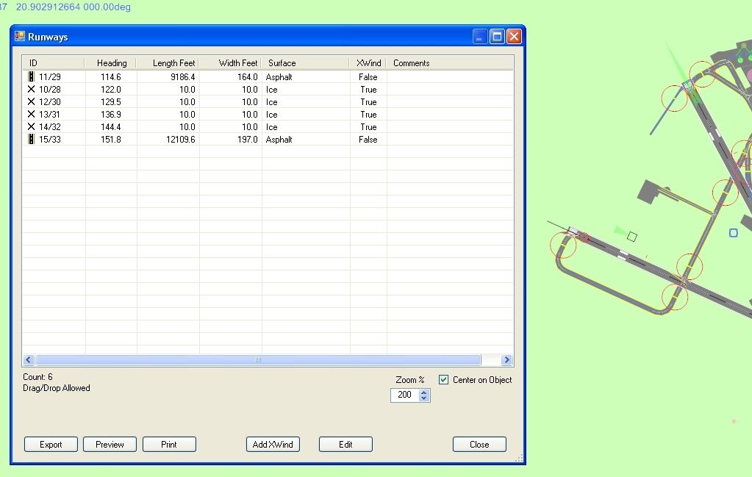
Task: Edit the selected runway
Action: [345, 444]
